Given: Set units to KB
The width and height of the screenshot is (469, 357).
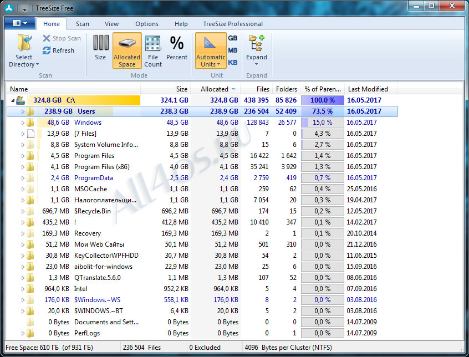Looking at the screenshot, I should click(x=233, y=63).
